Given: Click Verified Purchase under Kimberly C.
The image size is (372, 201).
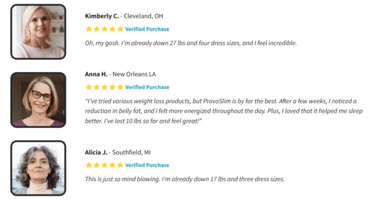Looking at the screenshot, I should (x=147, y=29).
